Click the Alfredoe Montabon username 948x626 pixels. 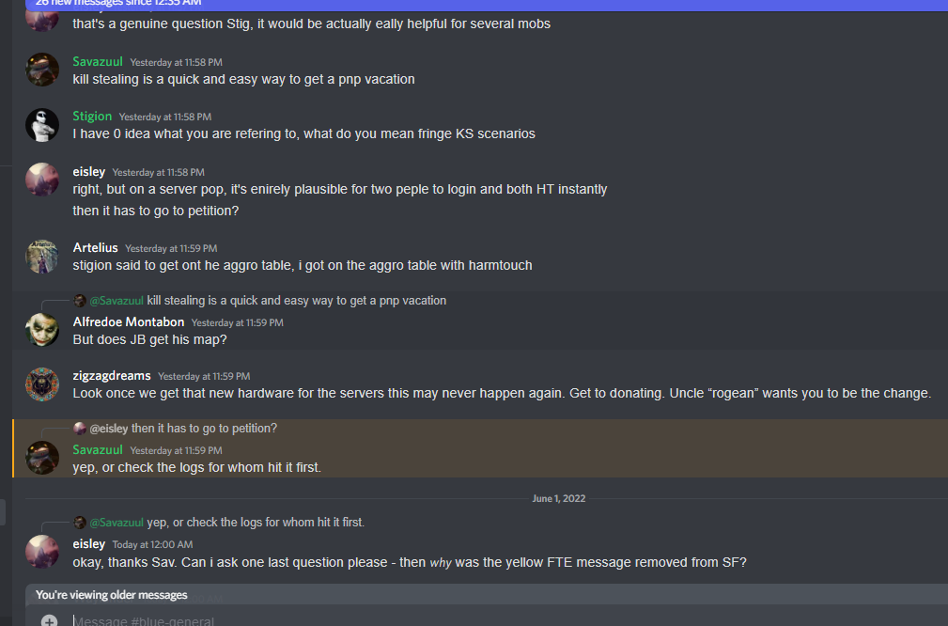[128, 321]
